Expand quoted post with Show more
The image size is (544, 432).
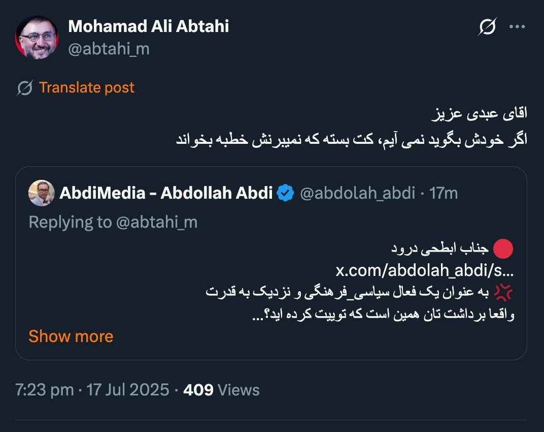(71, 336)
